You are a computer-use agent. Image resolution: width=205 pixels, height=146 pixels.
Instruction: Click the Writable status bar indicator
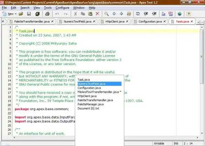tap(159, 143)
